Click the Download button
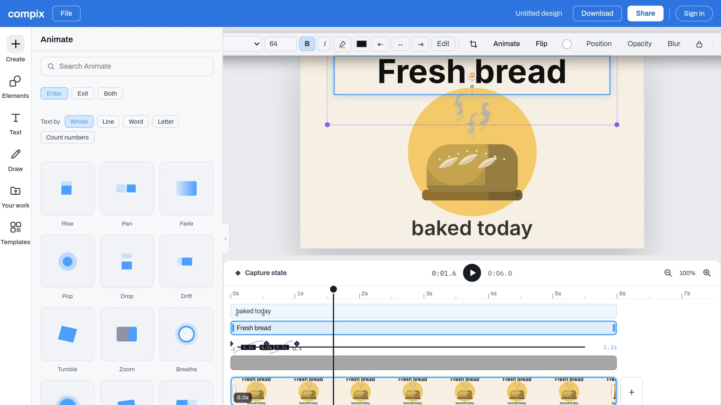This screenshot has width=721, height=405. [597, 13]
